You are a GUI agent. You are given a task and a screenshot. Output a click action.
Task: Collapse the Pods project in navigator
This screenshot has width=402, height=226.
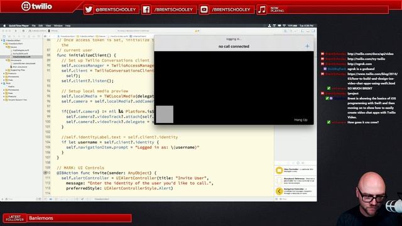click(2, 83)
